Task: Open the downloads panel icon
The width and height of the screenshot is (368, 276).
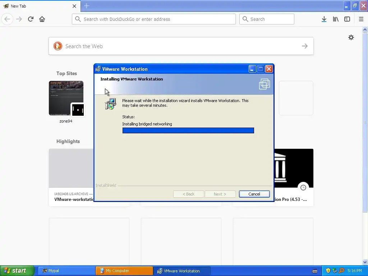Action: pos(324,19)
